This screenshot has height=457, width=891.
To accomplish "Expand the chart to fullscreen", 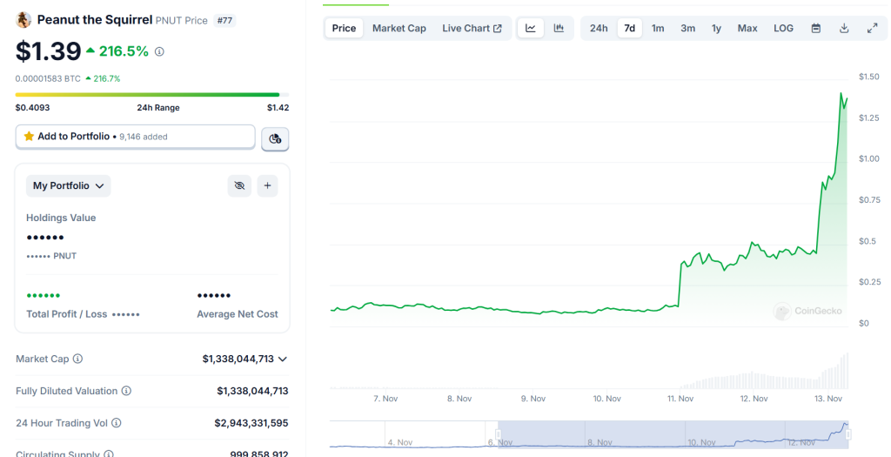I will 872,29.
